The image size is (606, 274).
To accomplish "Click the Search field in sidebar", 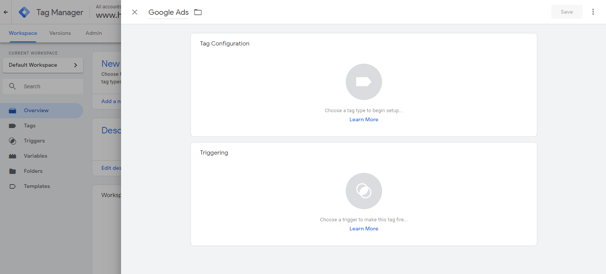I will coord(43,86).
